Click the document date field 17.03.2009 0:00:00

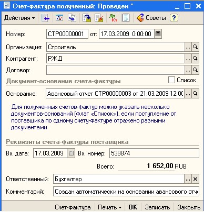127,34
